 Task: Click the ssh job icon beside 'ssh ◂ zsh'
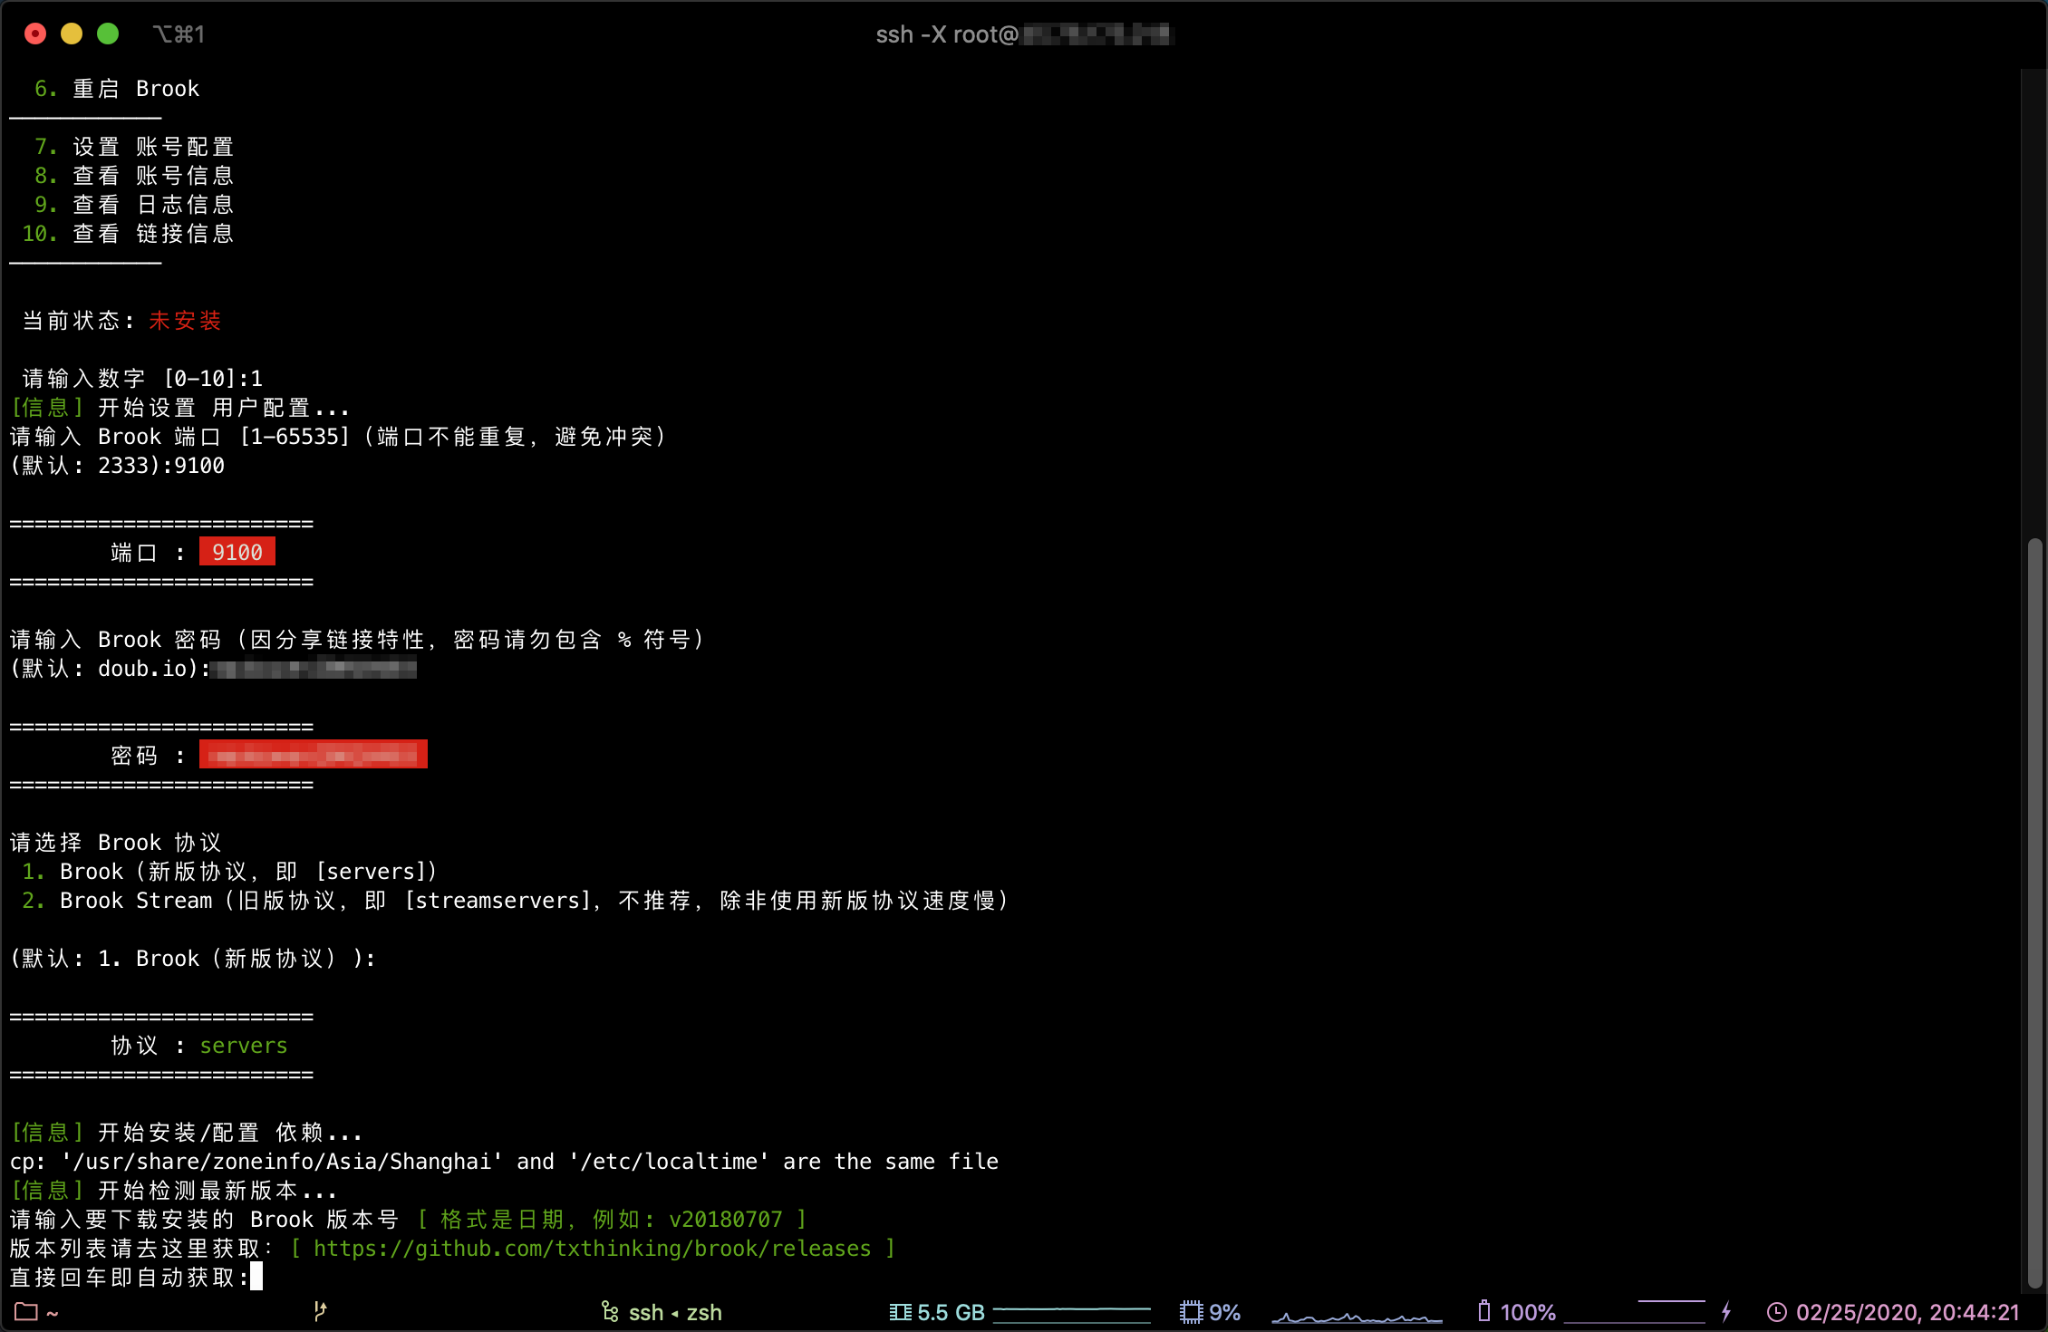point(610,1312)
